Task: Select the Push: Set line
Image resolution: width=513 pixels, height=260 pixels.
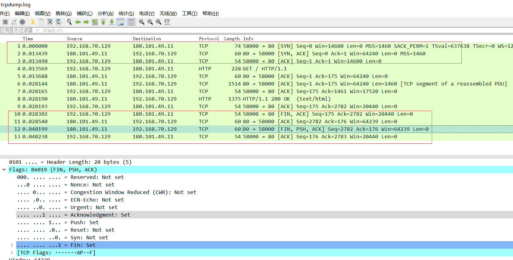Action: pos(58,223)
